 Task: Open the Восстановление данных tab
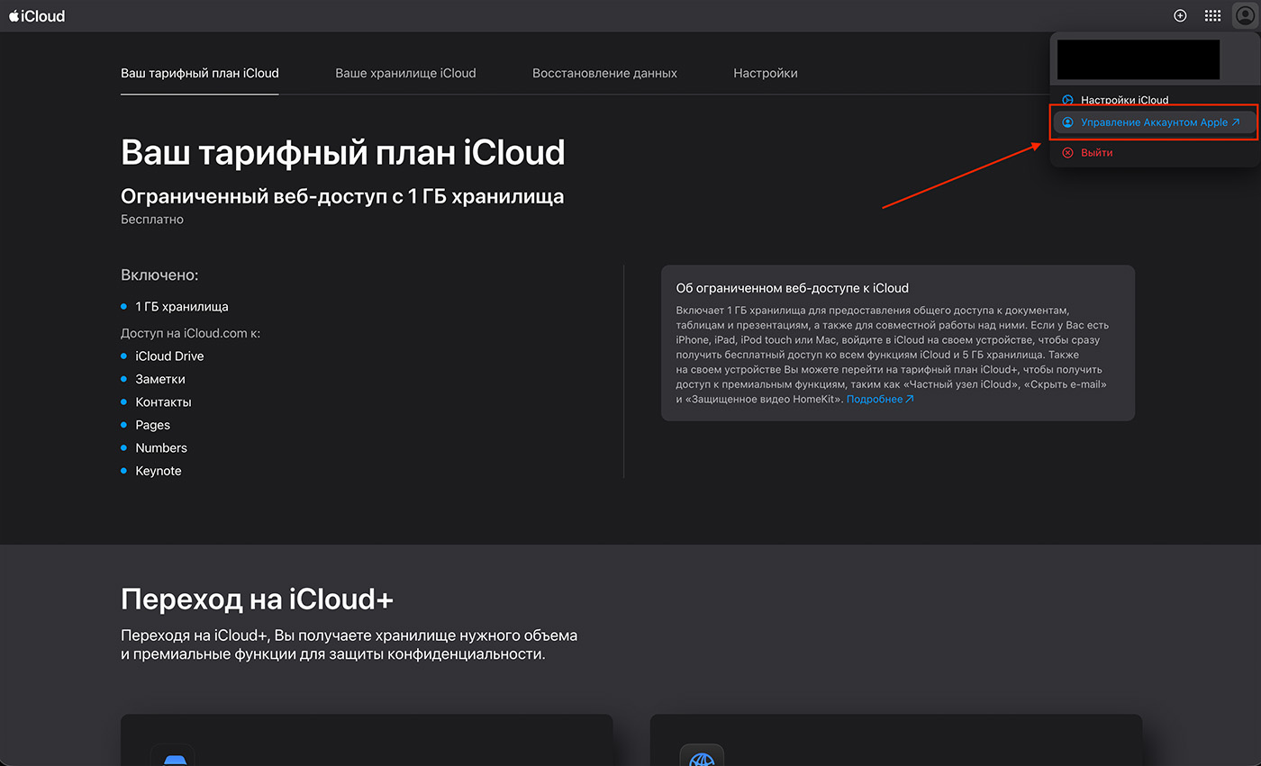(x=604, y=73)
